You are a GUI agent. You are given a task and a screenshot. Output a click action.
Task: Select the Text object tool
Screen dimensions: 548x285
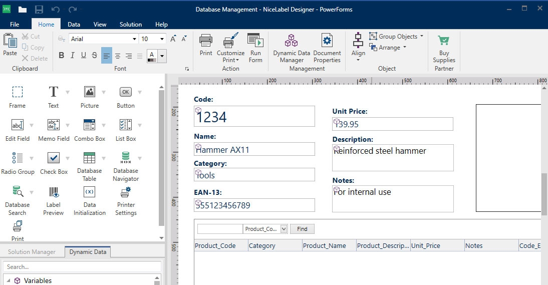pos(53,97)
